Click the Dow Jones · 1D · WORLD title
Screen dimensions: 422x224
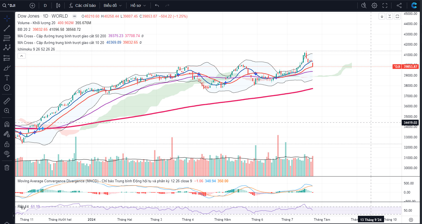(43, 16)
